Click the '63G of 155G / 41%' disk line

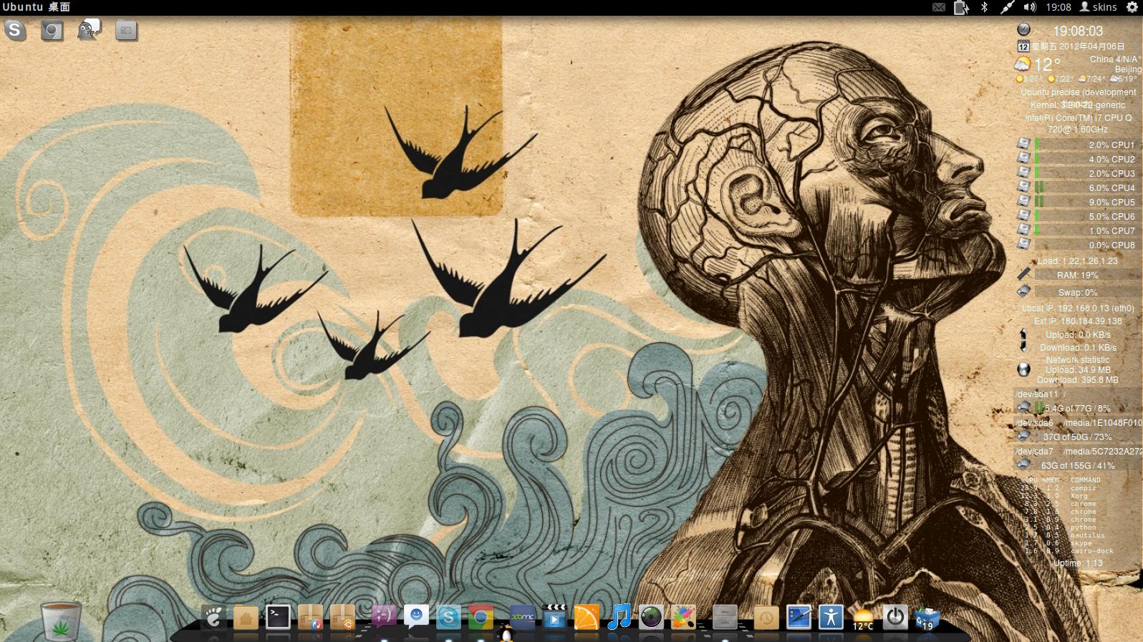click(1077, 465)
